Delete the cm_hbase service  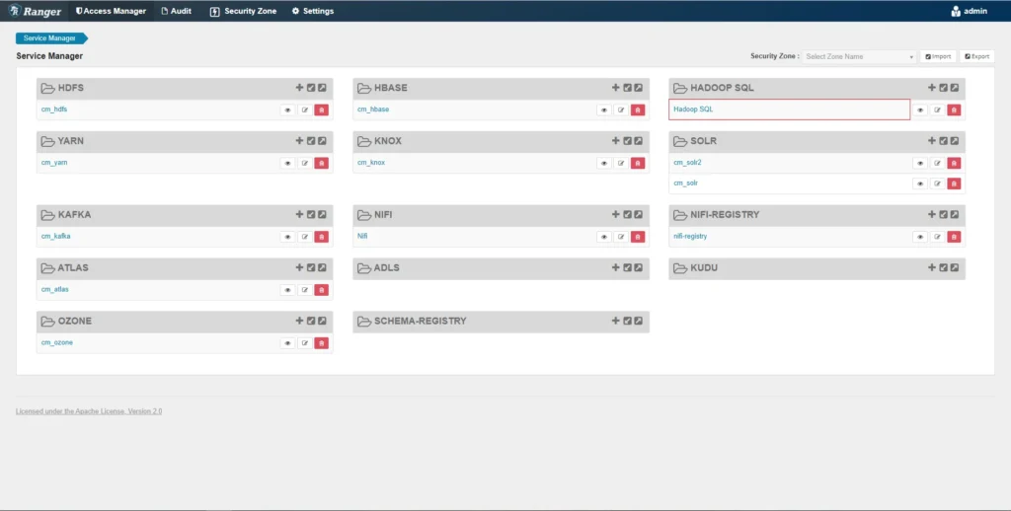(x=638, y=110)
